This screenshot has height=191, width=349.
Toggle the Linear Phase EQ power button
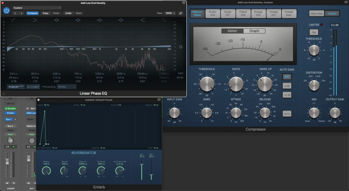point(6,10)
